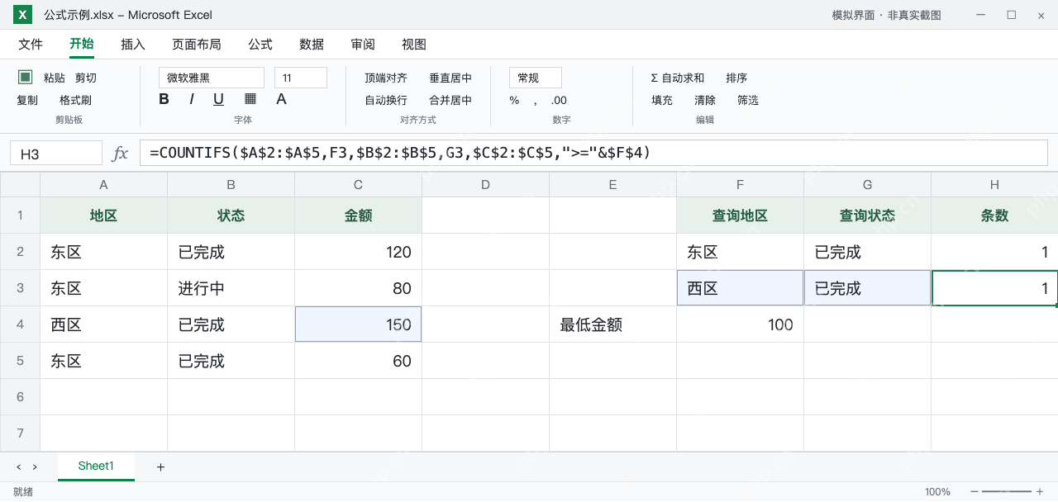The width and height of the screenshot is (1058, 502).
Task: Switch to the 页面布局 ribbon tab
Action: [197, 45]
